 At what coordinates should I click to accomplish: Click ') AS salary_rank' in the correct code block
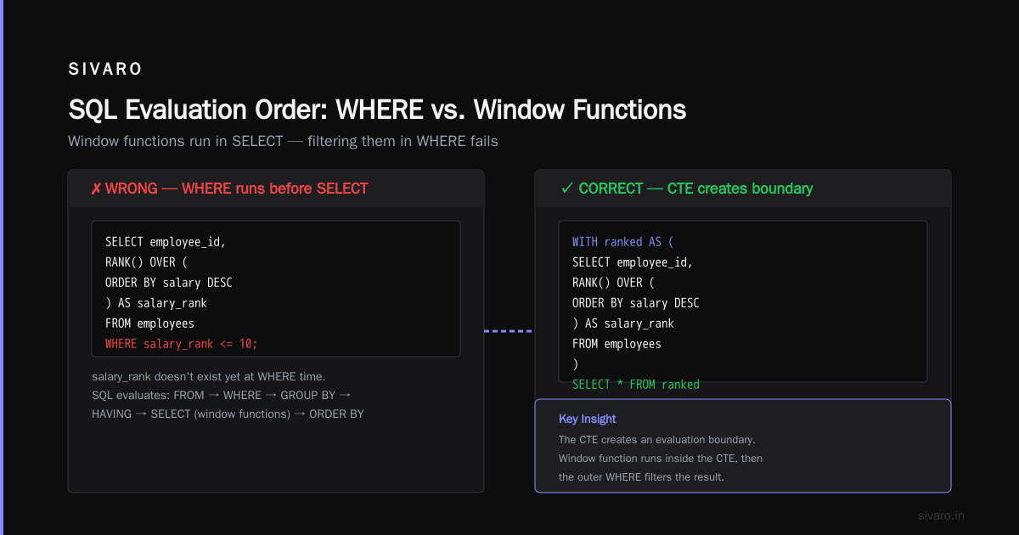point(623,324)
